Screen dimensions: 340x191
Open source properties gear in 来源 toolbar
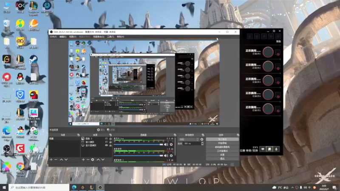tap(93, 160)
